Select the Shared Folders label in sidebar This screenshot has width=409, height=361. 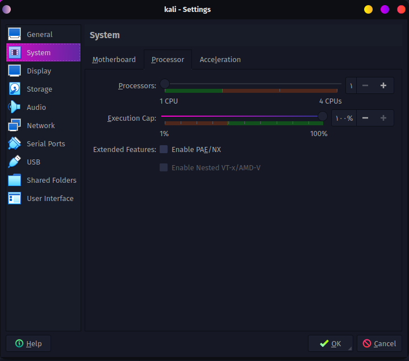click(x=52, y=180)
